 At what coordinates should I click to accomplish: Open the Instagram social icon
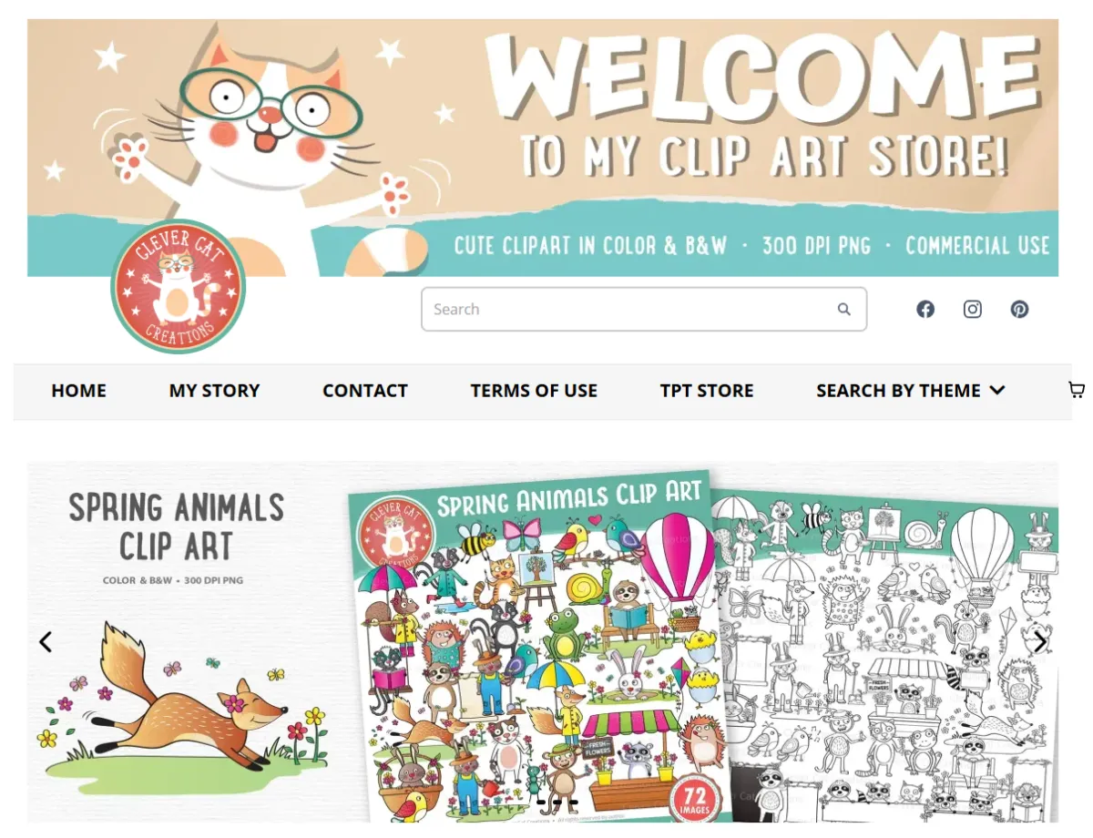click(x=973, y=310)
